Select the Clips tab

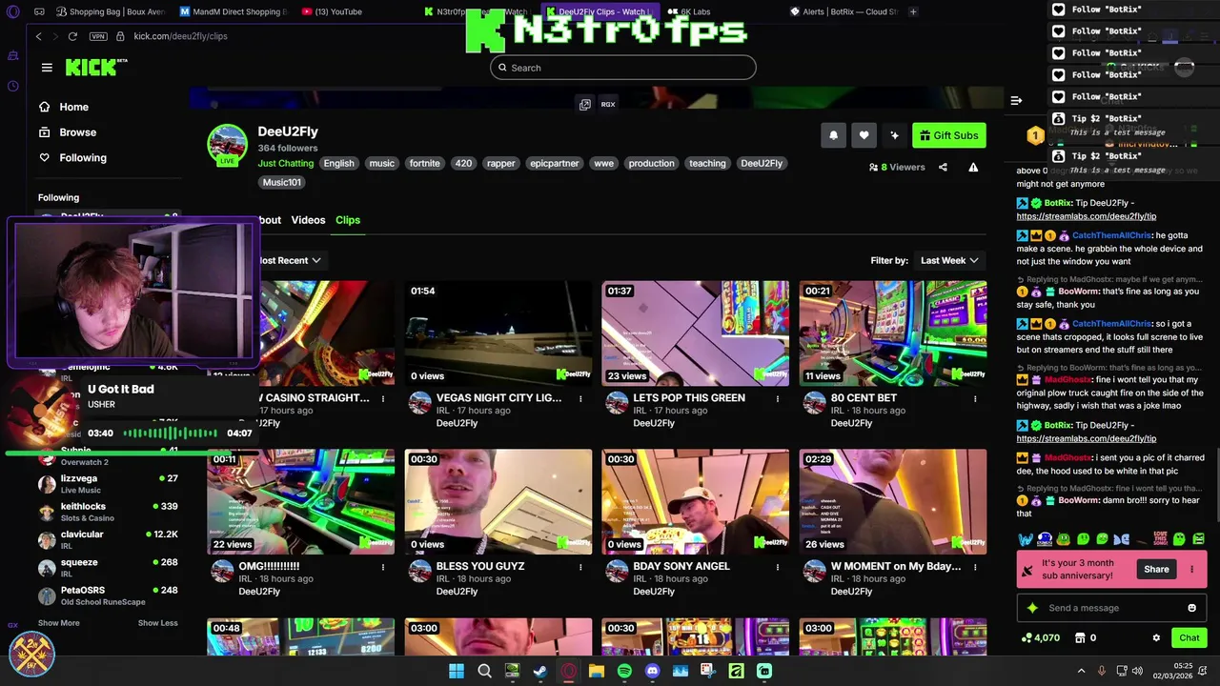(x=348, y=220)
